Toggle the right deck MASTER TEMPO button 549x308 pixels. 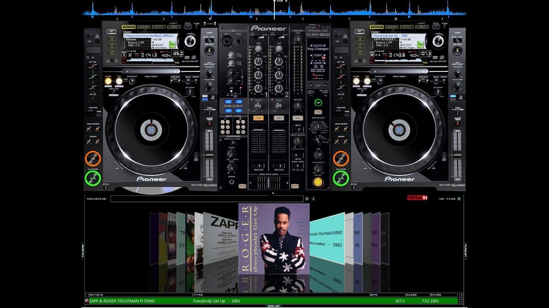click(x=458, y=123)
